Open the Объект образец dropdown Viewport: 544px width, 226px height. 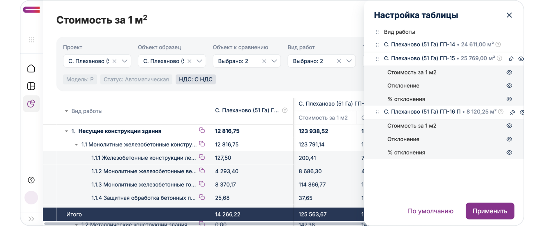click(199, 61)
